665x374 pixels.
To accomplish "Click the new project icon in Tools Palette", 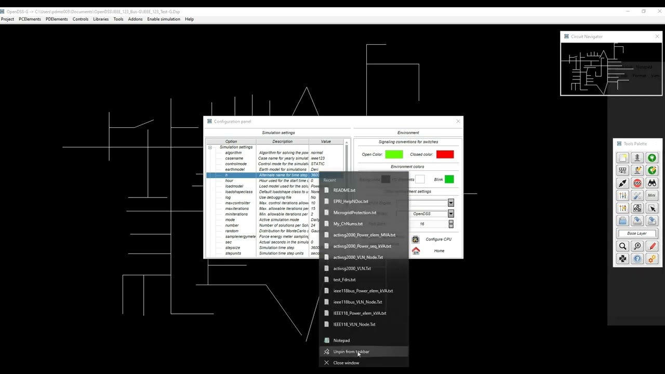I will [622, 158].
